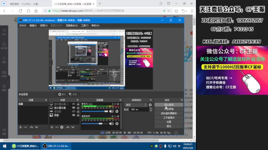Image resolution: width=268 pixels, height=150 pixels.
Task: Click the browser undo-close arrow icon
Action: (183, 11)
